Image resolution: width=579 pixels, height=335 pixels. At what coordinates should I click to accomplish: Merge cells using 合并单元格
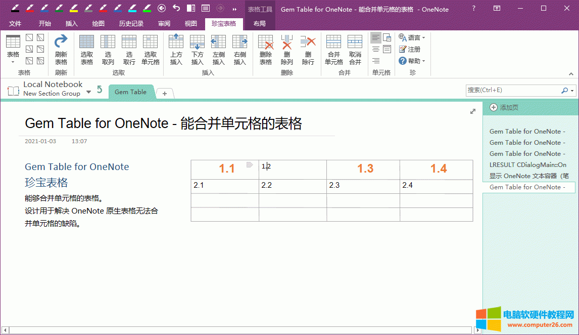coord(333,49)
